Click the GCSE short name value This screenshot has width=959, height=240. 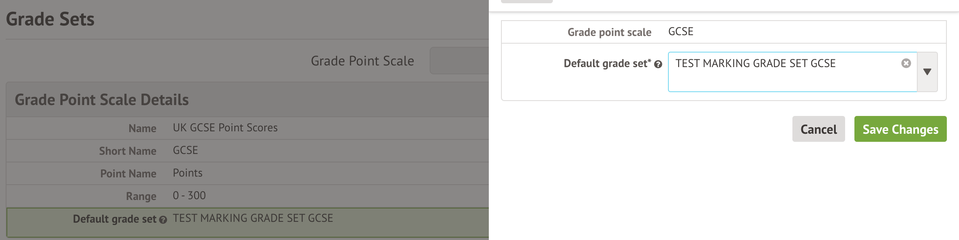[x=185, y=150]
